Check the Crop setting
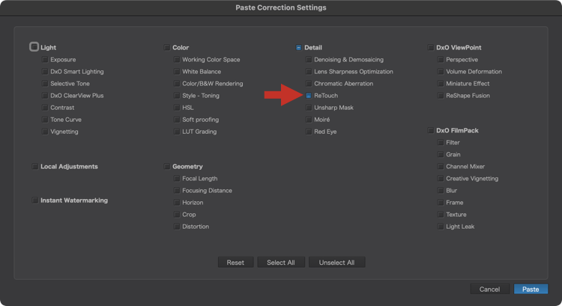Screen dimensions: 562x306 (176, 215)
